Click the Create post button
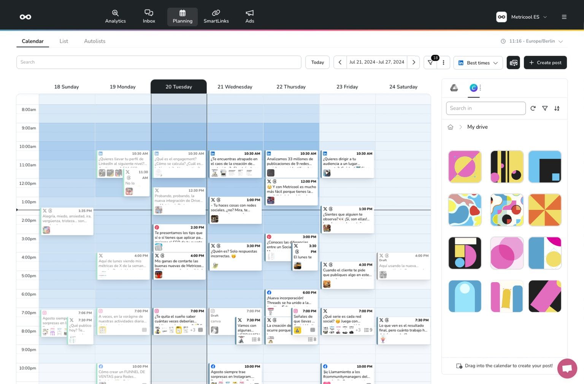Viewport: 584px width, 384px height. pos(545,62)
